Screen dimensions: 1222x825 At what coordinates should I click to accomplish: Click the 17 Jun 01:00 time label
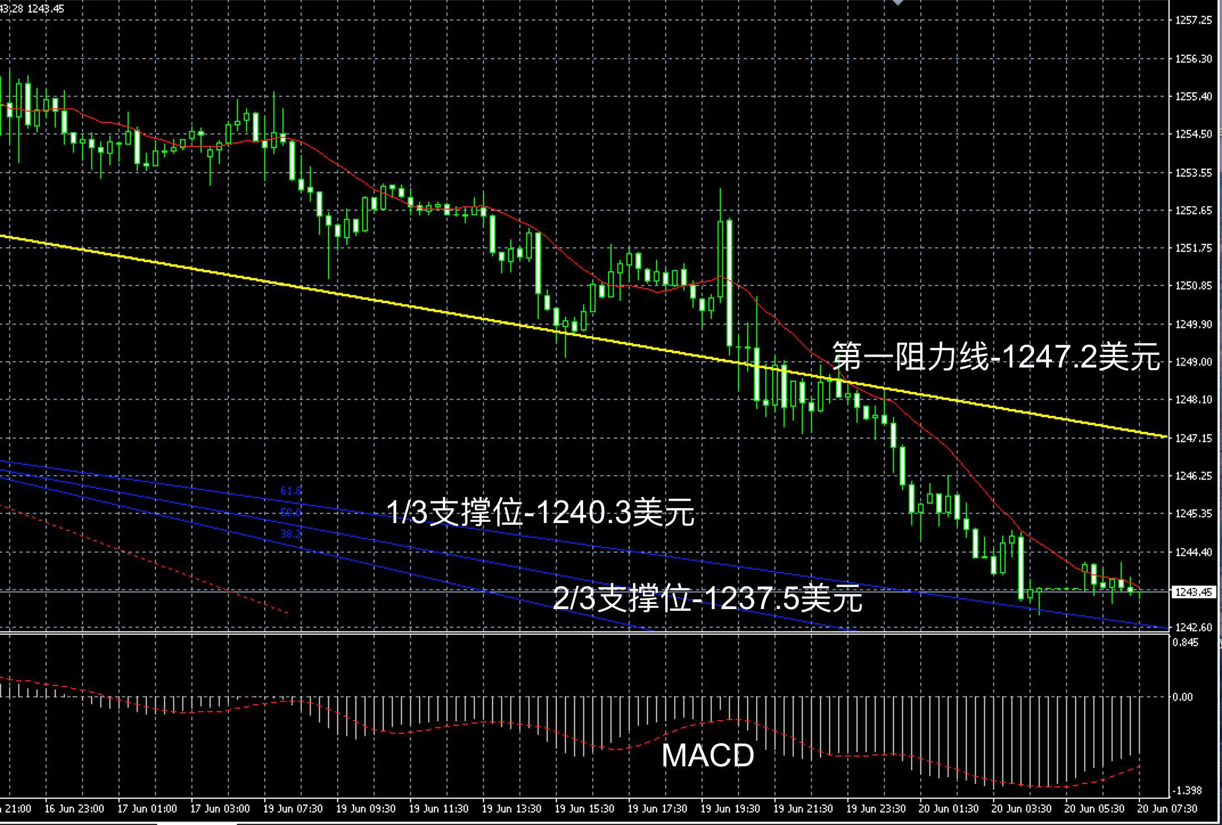[x=147, y=808]
